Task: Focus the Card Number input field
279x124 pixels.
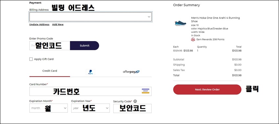Action: tap(90, 91)
